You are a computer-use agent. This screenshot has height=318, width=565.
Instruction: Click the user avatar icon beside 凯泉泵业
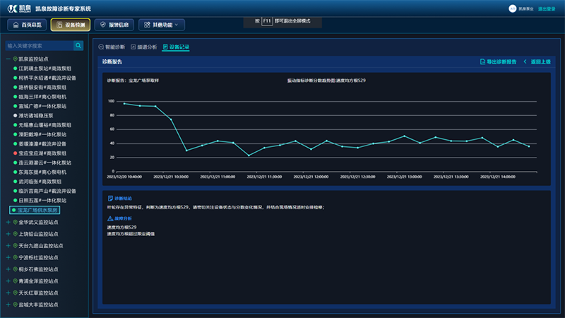[513, 8]
